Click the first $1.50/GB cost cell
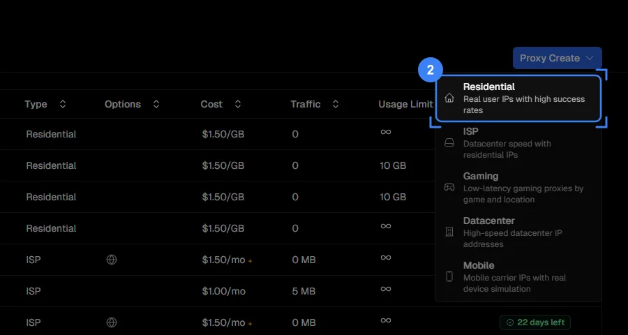Screen dimensions: 628x335 click(x=223, y=134)
